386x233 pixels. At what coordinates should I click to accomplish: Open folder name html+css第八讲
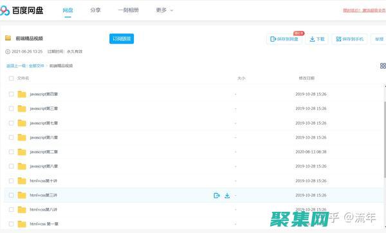tap(43, 209)
